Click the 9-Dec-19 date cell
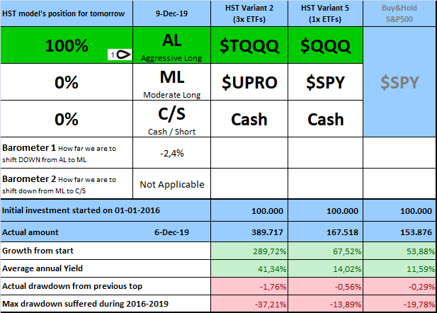 click(171, 13)
